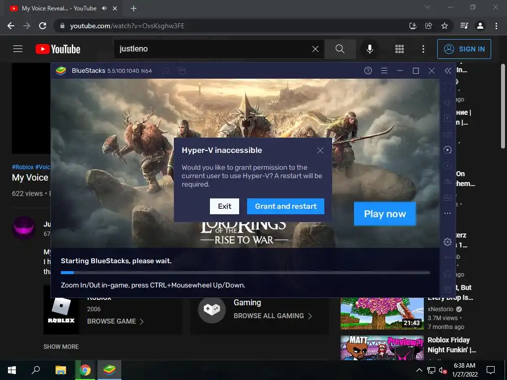Click YouTube logo to go home
Viewport: 507px width, 380px height.
pyautogui.click(x=58, y=49)
